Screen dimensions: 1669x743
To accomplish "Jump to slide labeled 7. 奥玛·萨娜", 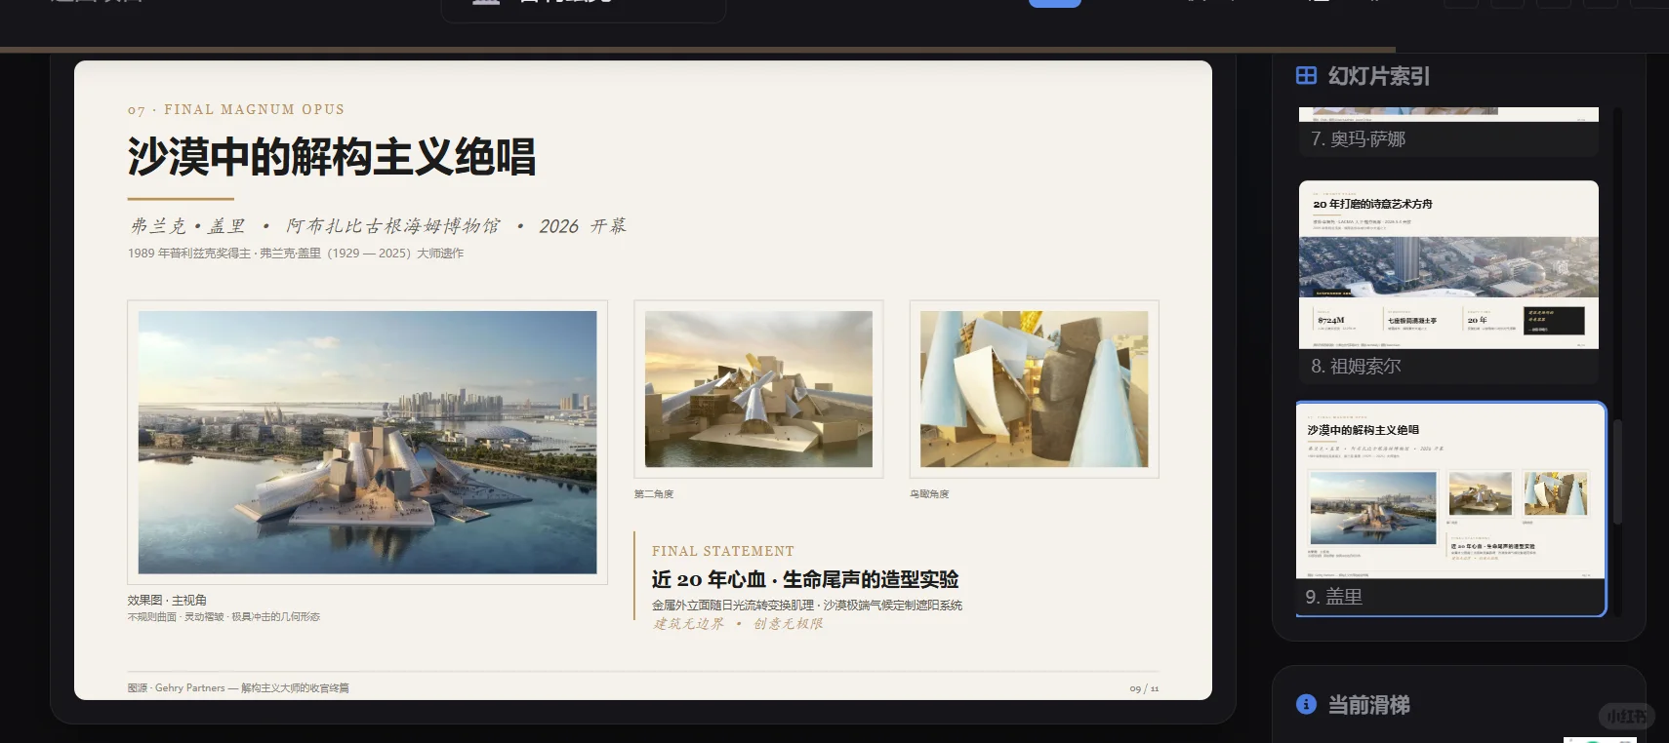I will (1448, 132).
